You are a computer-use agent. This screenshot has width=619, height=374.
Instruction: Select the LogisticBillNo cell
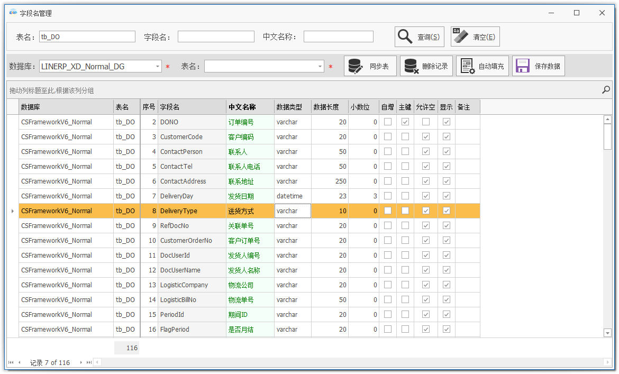(192, 299)
